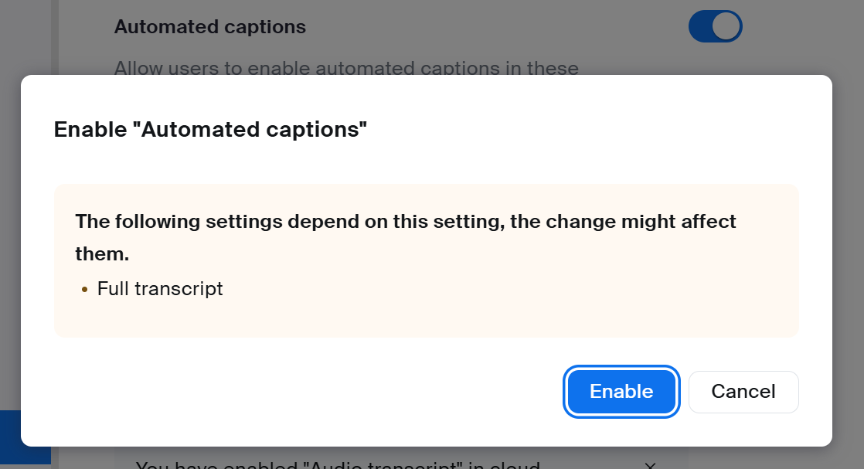Screen dimensions: 864x469
Task: Click the Enable button in the dialog
Action: 621,392
